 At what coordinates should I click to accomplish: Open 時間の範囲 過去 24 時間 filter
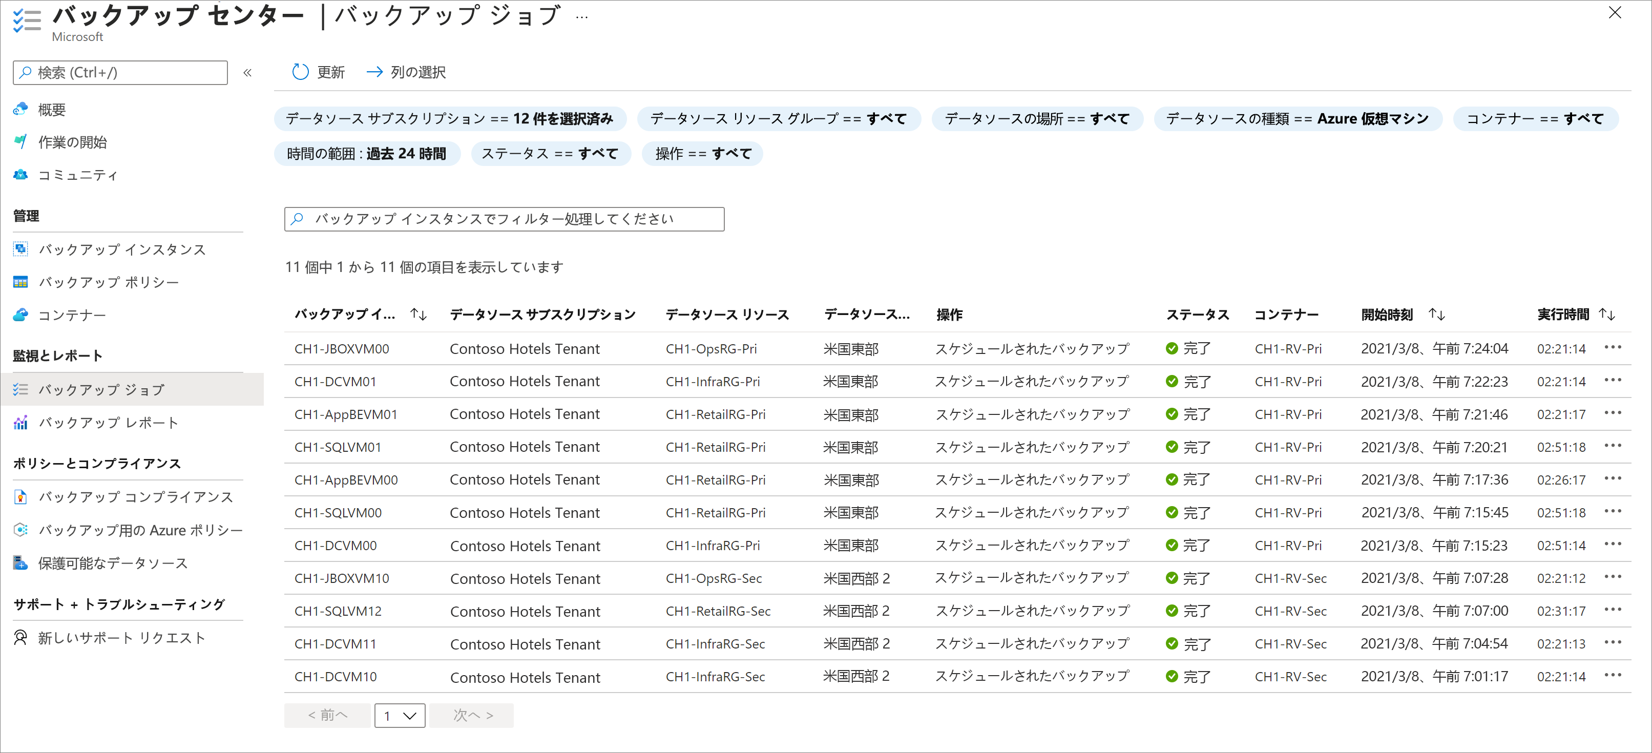[x=367, y=153]
